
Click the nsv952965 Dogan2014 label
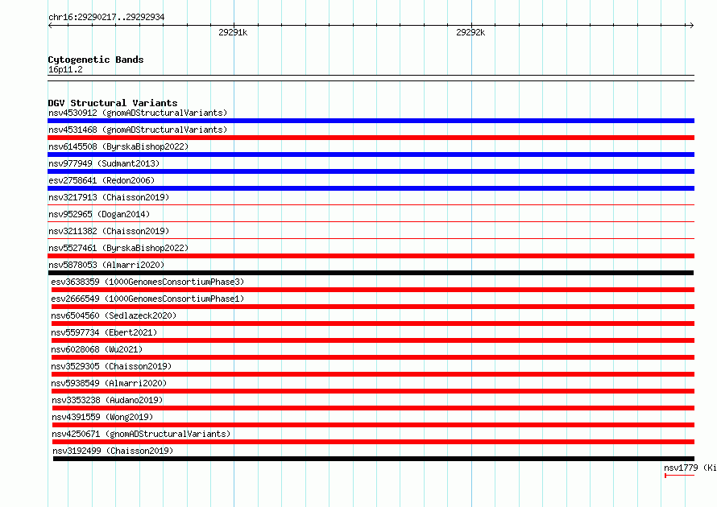tap(99, 214)
